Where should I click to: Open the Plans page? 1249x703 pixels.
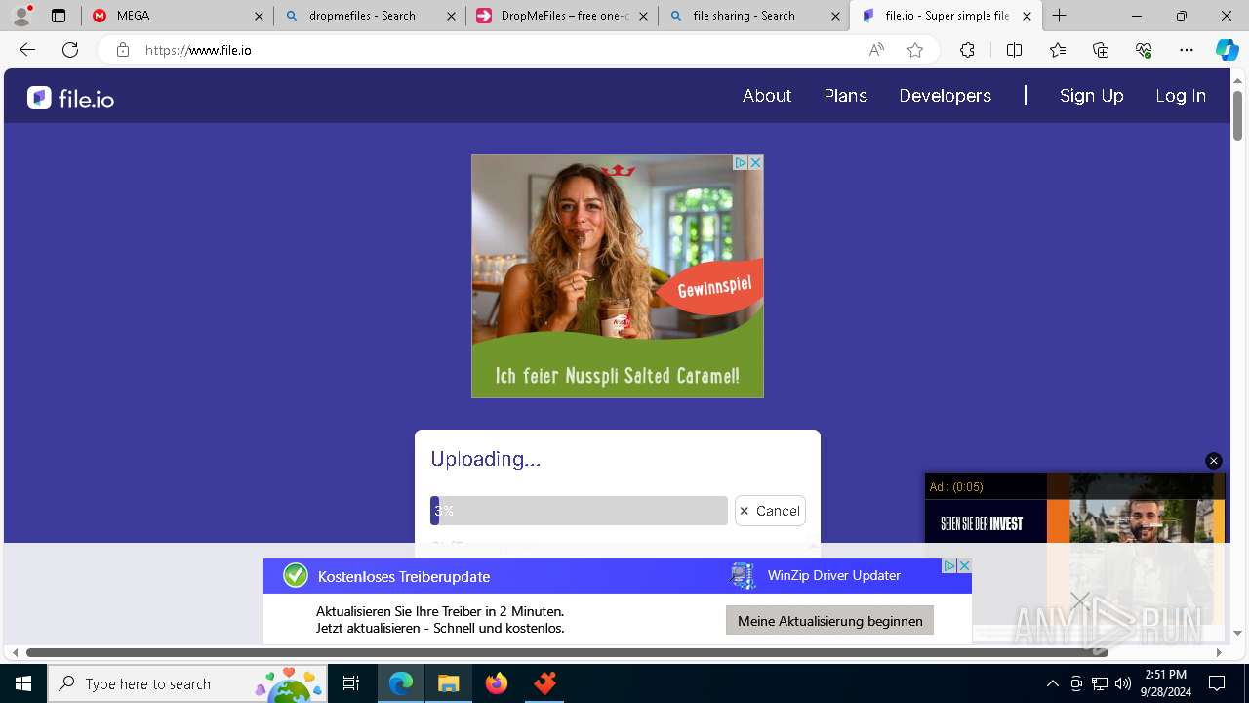coord(846,96)
